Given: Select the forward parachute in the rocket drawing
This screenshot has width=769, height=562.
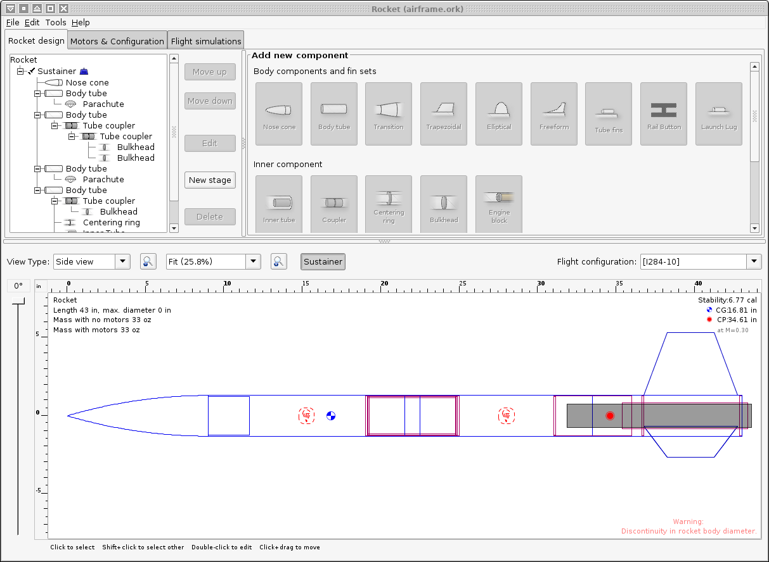Looking at the screenshot, I should [x=306, y=415].
